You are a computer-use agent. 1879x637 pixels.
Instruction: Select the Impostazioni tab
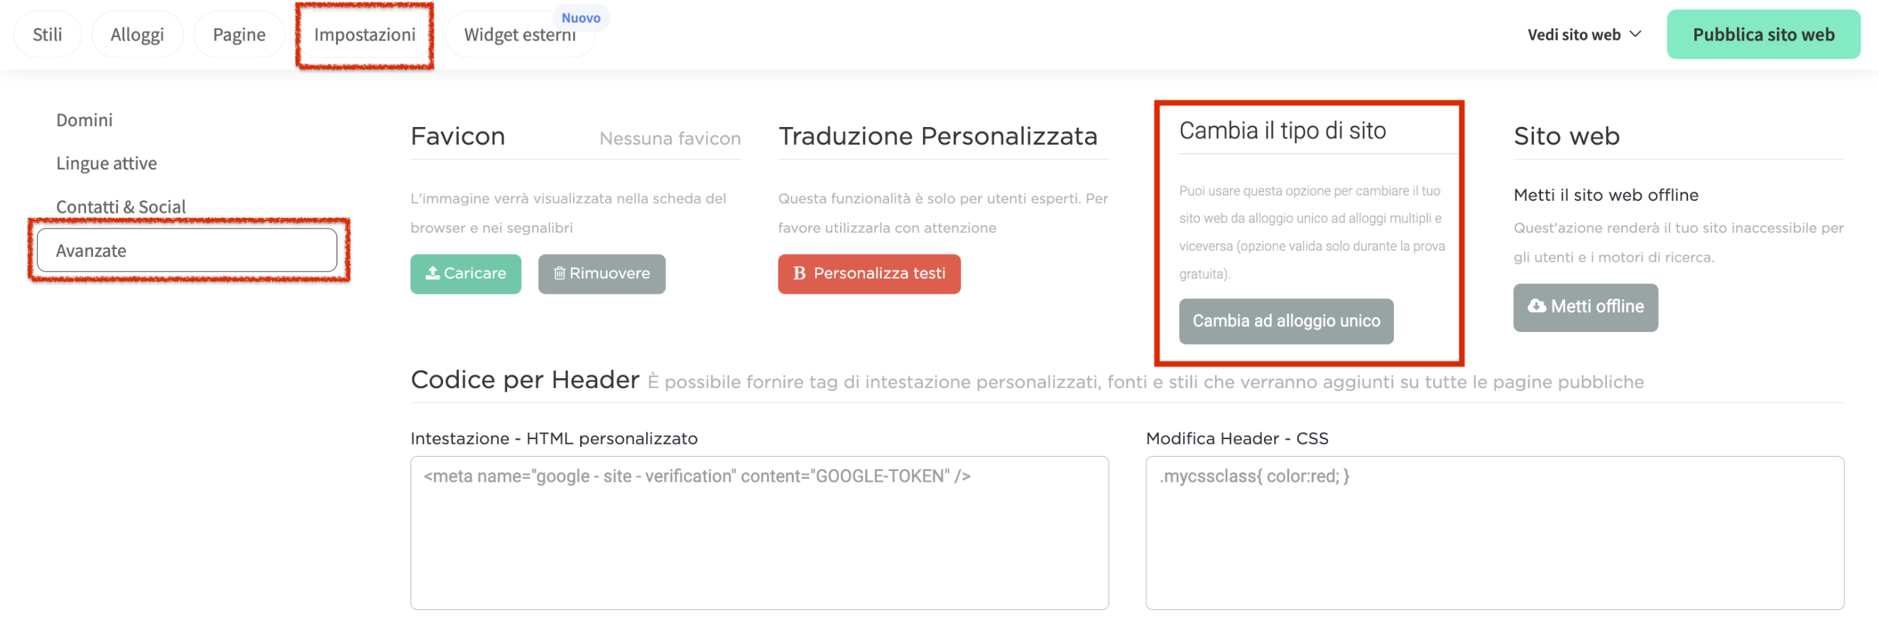pos(365,34)
